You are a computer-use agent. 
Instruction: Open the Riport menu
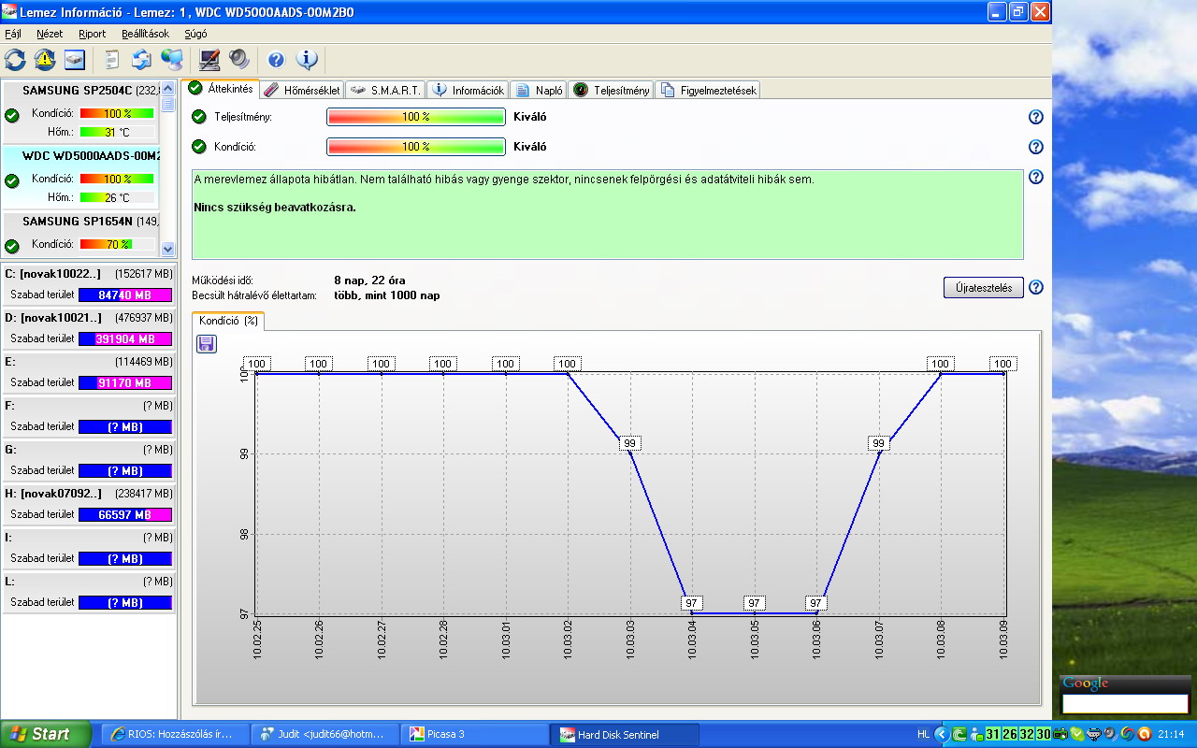[x=93, y=34]
